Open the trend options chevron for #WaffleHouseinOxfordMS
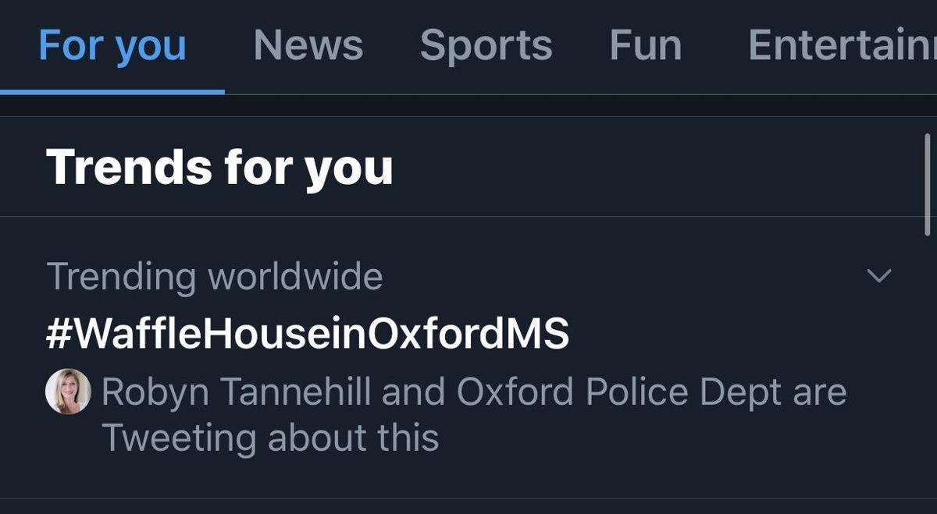Image resolution: width=937 pixels, height=514 pixels. (x=879, y=276)
